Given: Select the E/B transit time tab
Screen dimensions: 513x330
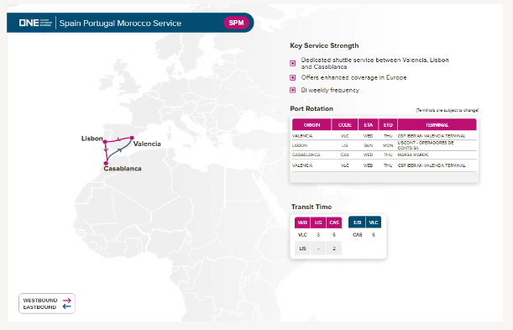Looking at the screenshot, I should click(x=357, y=223).
